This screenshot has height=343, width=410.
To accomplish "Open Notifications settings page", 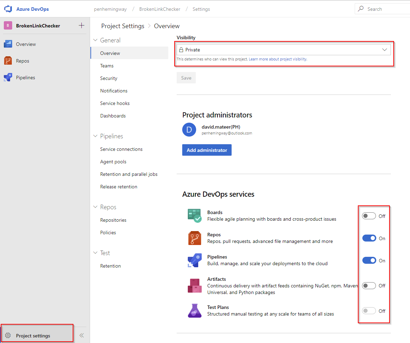I will 114,91.
